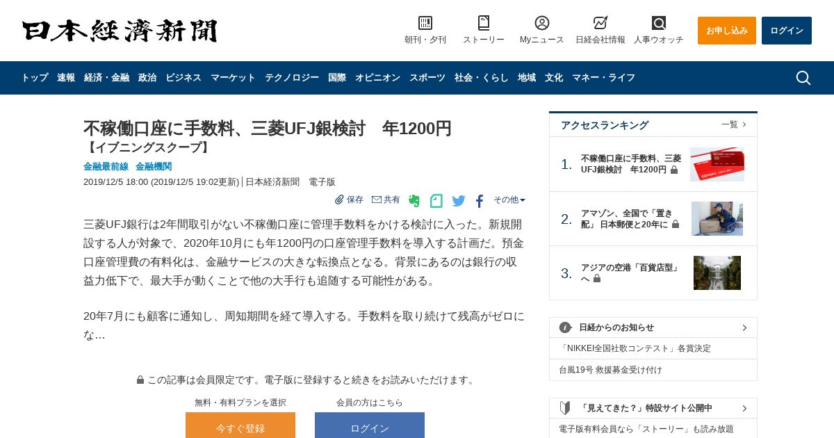Open 電子版有料会員なら「ストーリー」も読み放題 link
The width and height of the screenshot is (834, 438).
(646, 429)
